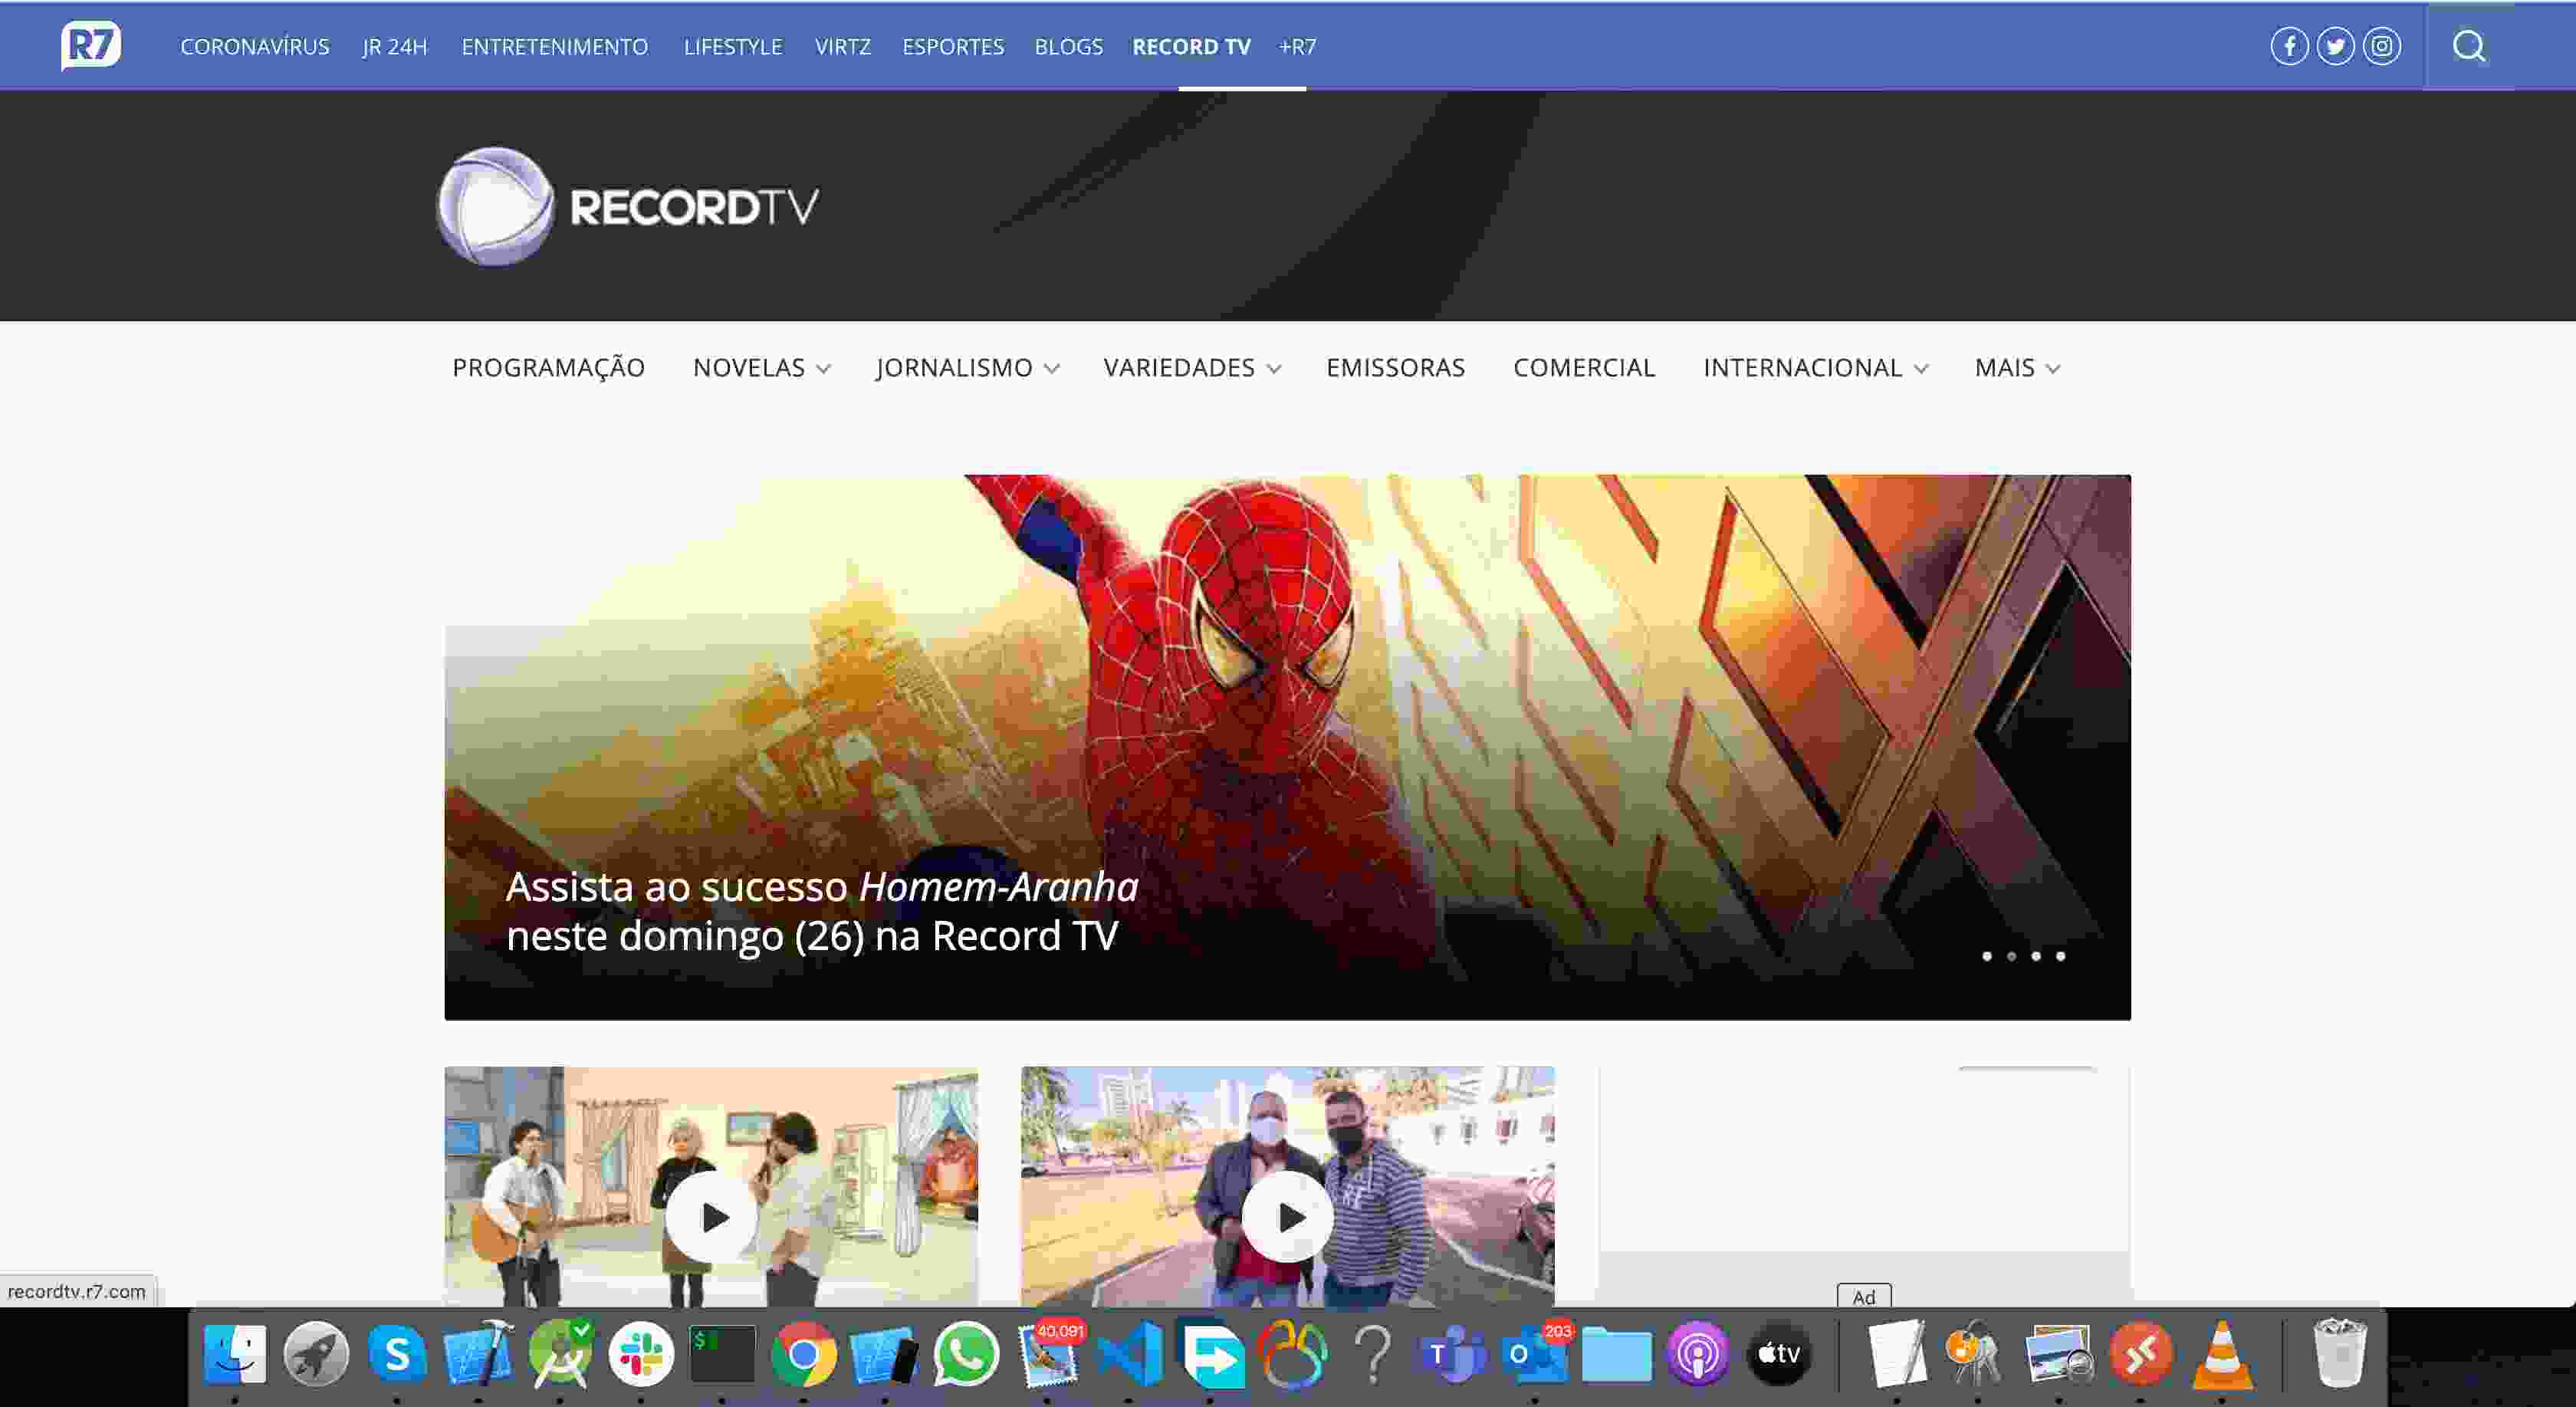Open the COMERCIAL link
Viewport: 2576px width, 1407px height.
pos(1584,368)
